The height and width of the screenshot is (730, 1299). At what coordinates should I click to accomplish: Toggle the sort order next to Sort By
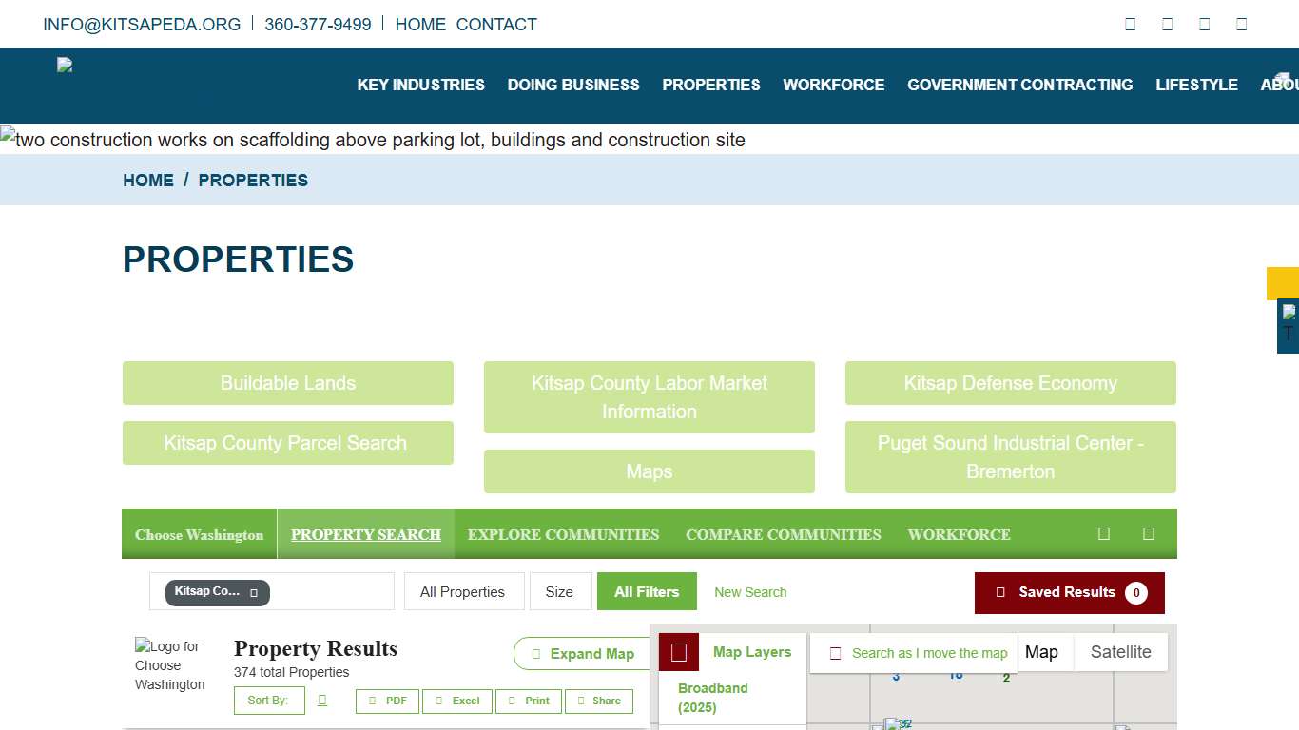coord(321,700)
